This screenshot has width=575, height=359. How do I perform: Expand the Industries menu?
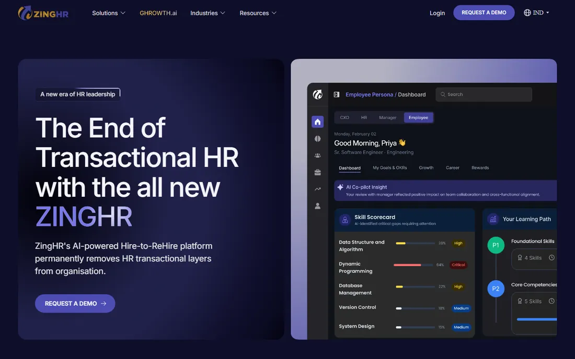(208, 13)
